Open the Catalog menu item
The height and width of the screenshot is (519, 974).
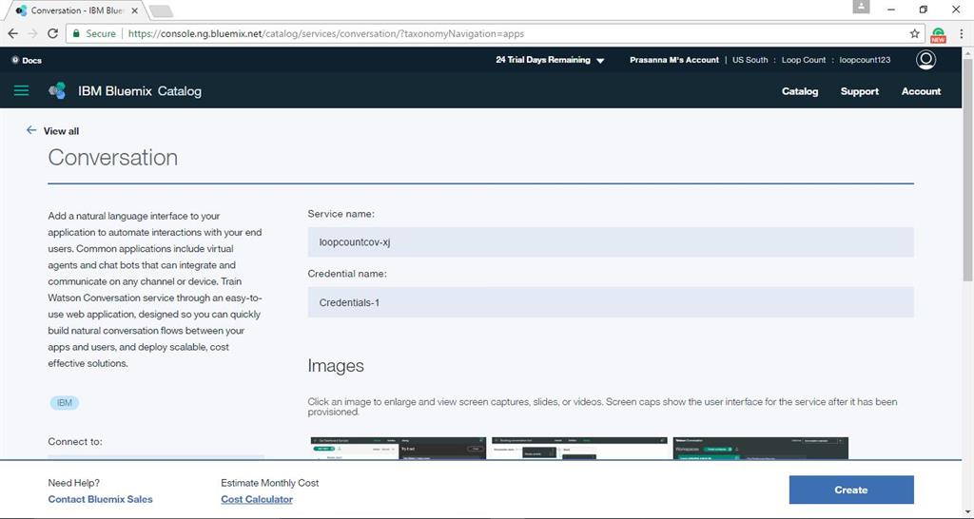tap(799, 91)
